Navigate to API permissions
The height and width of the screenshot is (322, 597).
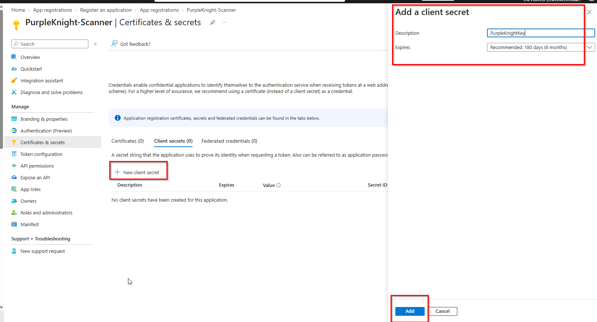[37, 166]
